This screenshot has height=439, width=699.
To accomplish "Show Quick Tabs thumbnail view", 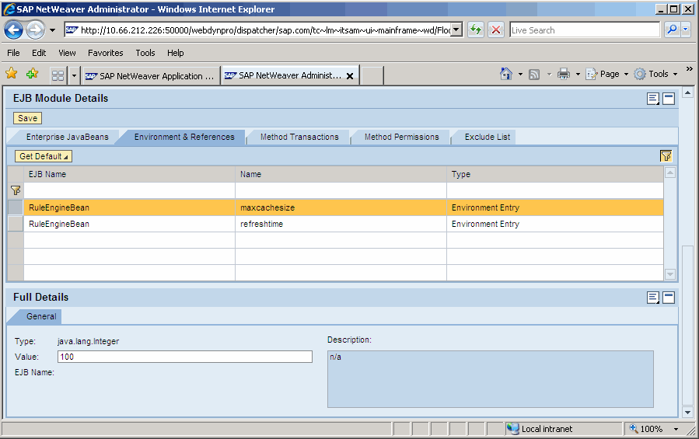I will pos(58,75).
